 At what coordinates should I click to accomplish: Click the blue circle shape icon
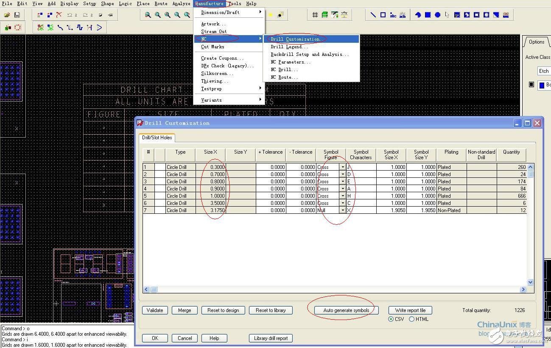coord(437,15)
